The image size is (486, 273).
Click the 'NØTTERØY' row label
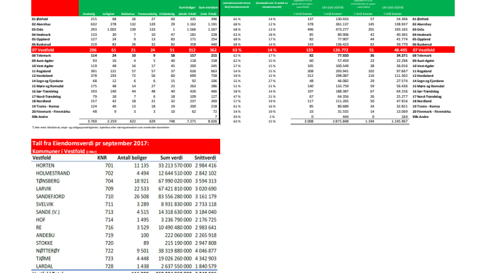[x=48, y=251]
